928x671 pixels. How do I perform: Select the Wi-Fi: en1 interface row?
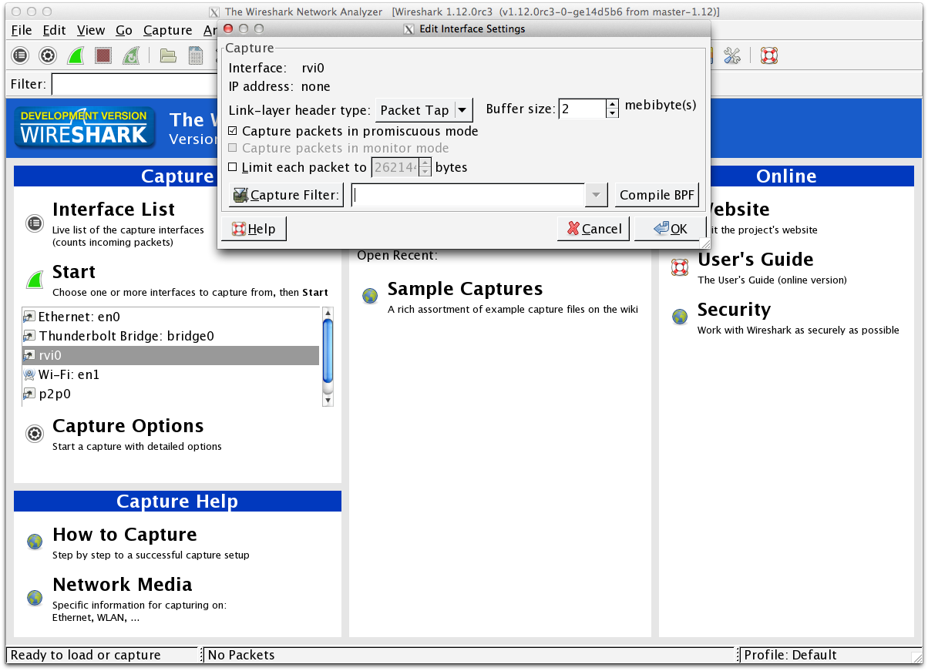pyautogui.click(x=170, y=374)
